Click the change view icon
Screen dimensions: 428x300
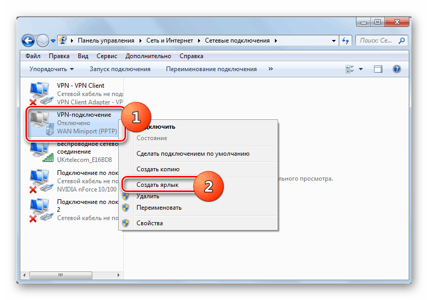tap(350, 69)
